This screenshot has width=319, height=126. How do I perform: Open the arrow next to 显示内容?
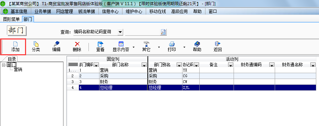134,47
